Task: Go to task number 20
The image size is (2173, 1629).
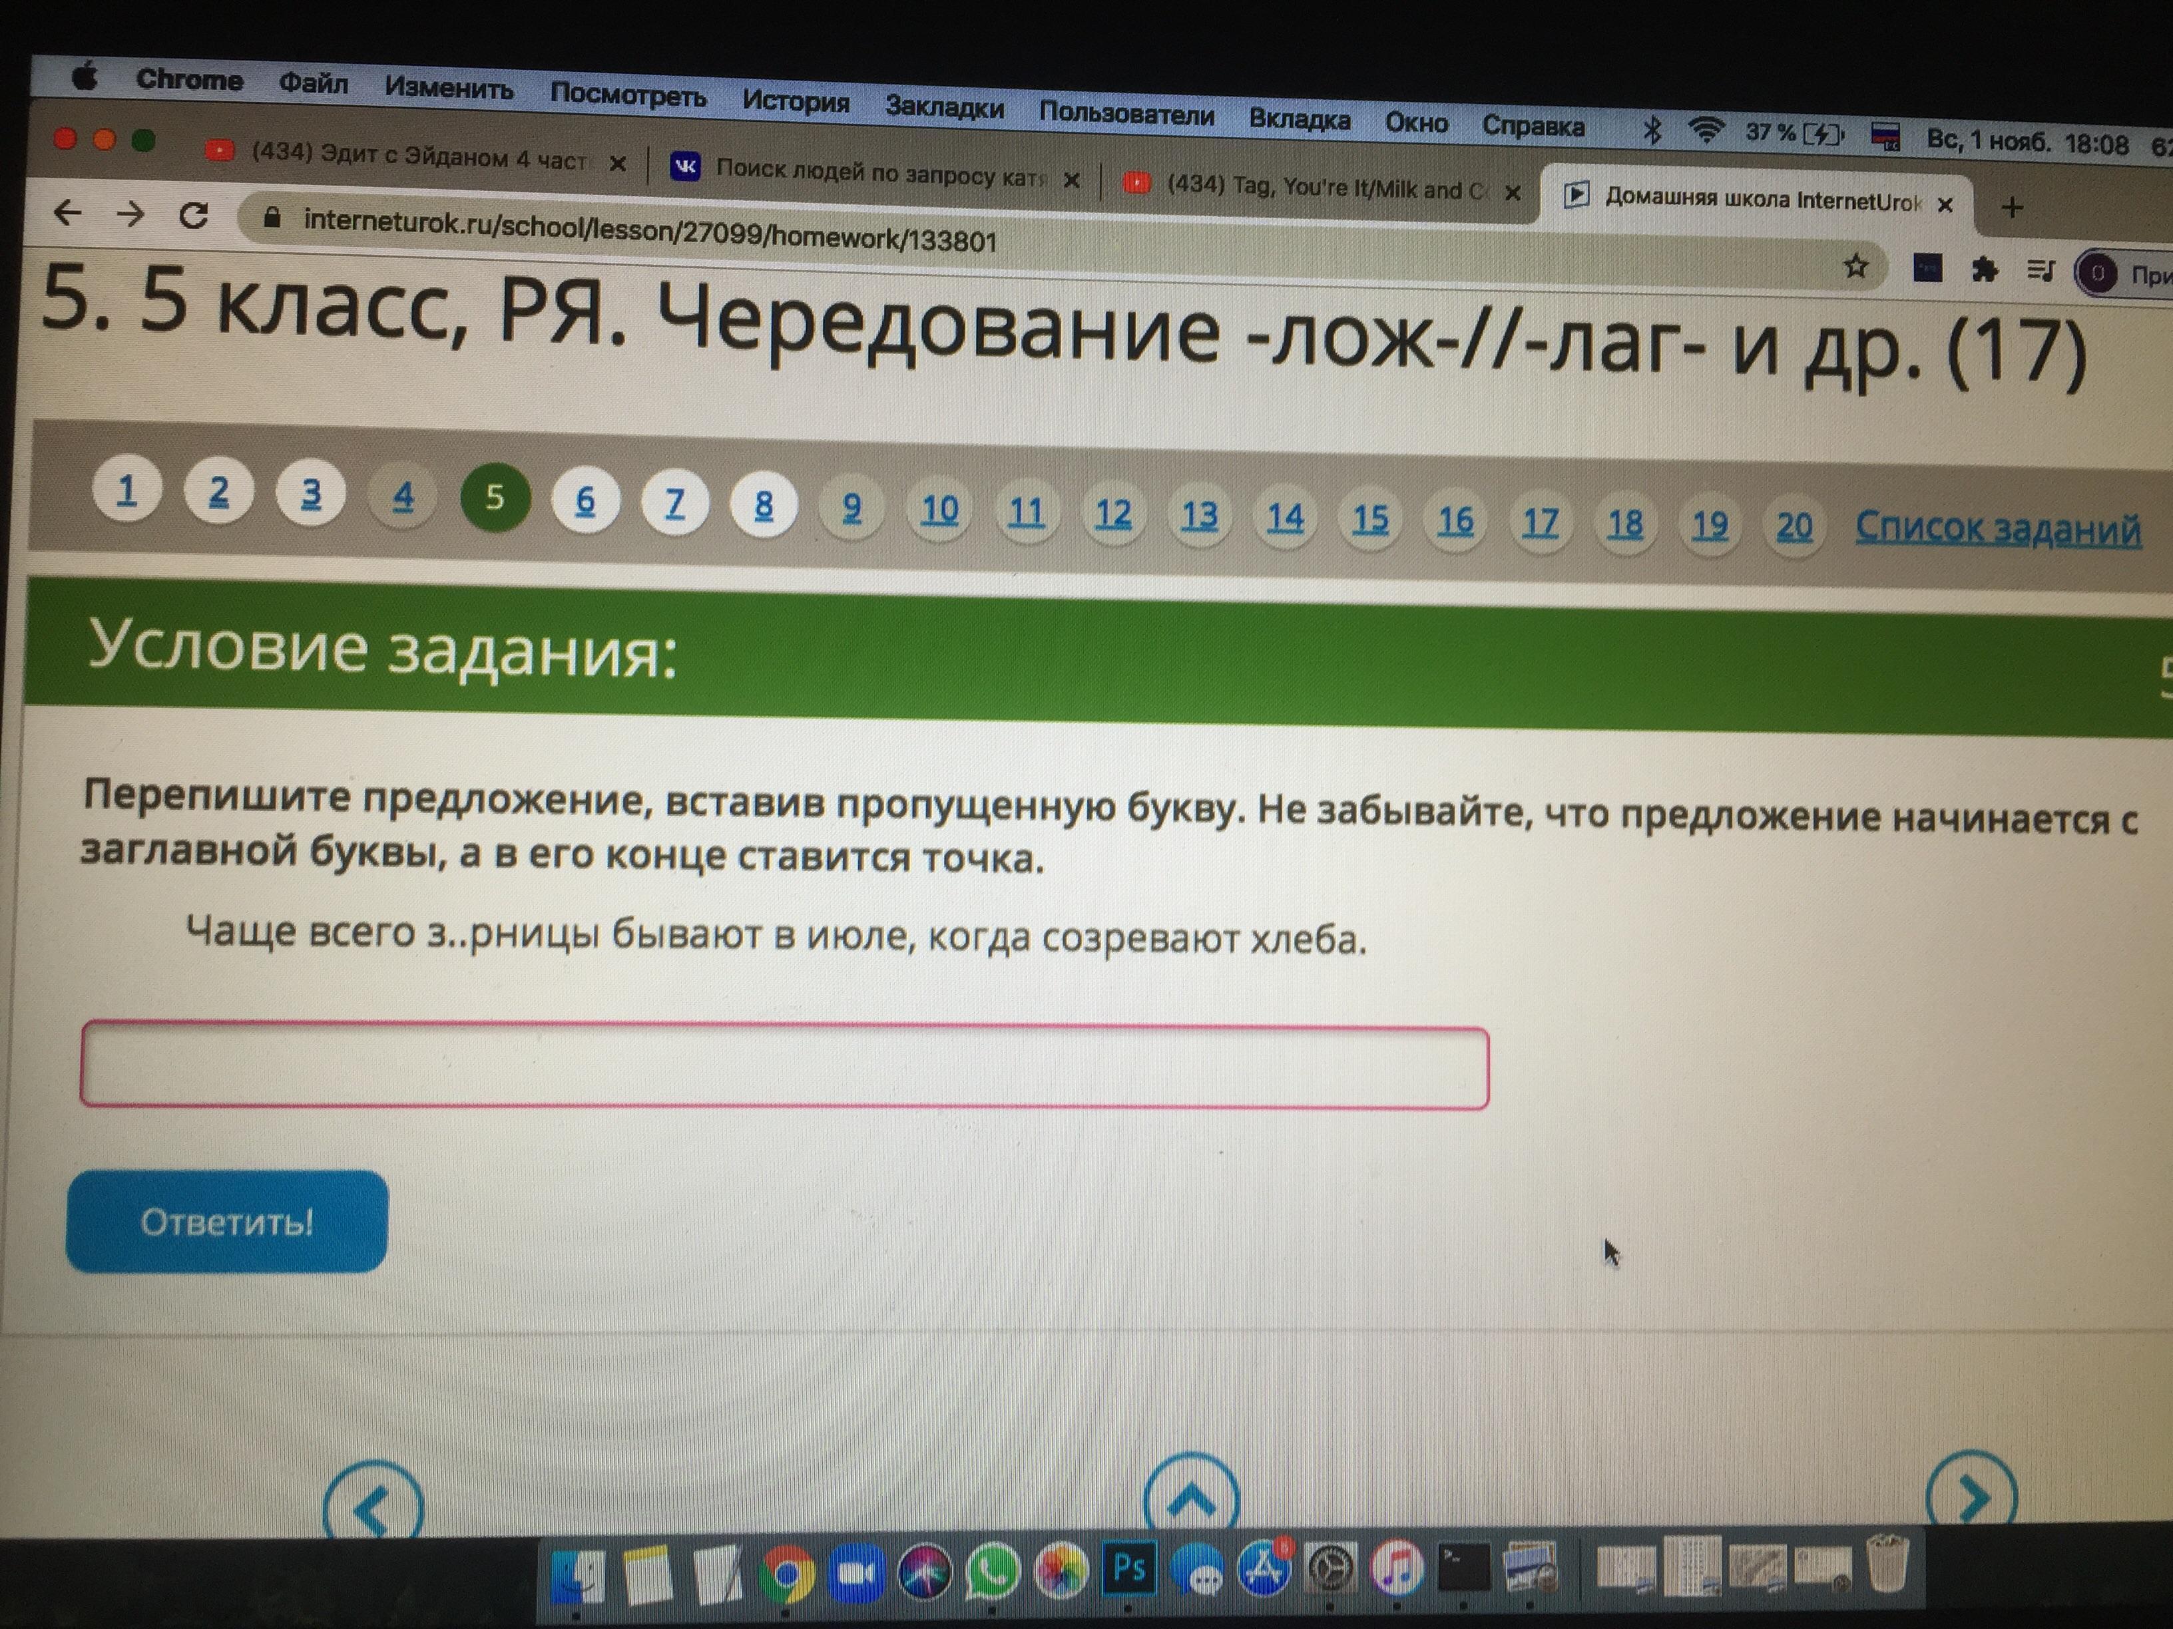Action: pyautogui.click(x=1794, y=526)
